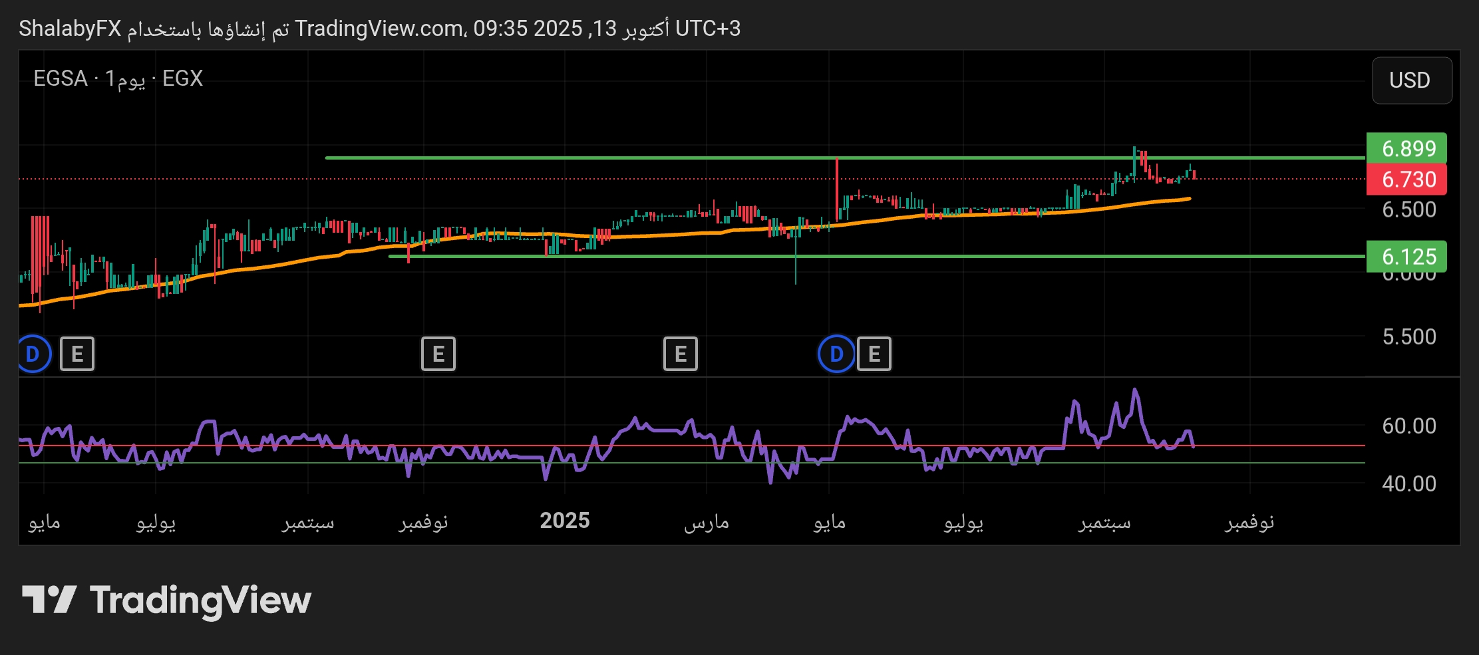
Task: Click the green 6.125 price label
Action: click(x=1407, y=257)
